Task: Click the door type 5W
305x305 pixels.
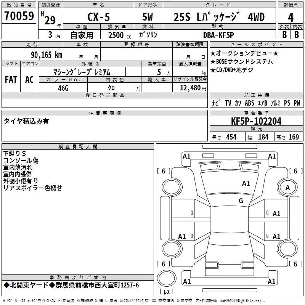Action: pyautogui.click(x=148, y=17)
